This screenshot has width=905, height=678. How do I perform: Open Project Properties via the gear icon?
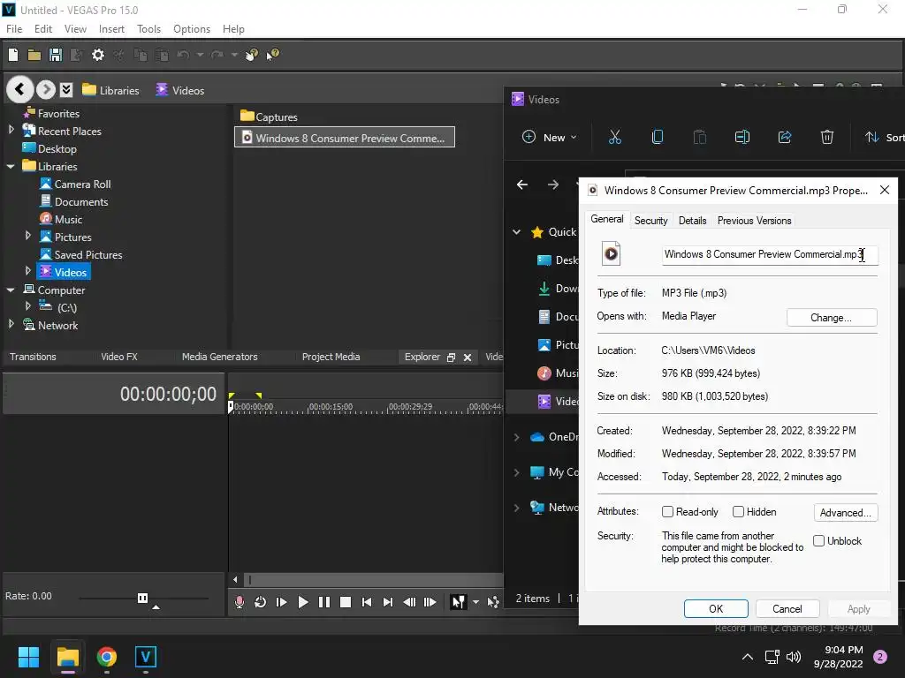[x=98, y=55]
